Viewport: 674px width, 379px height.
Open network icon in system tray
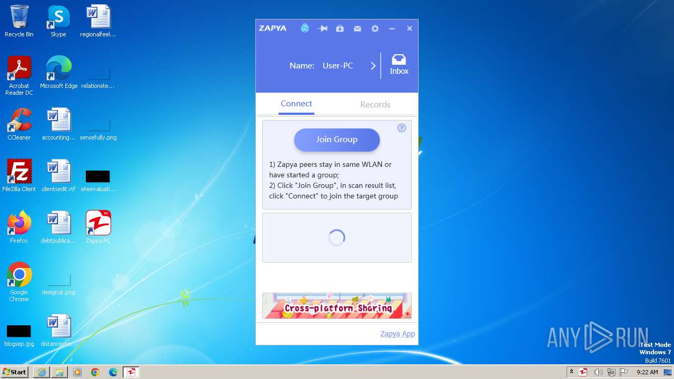click(x=611, y=372)
